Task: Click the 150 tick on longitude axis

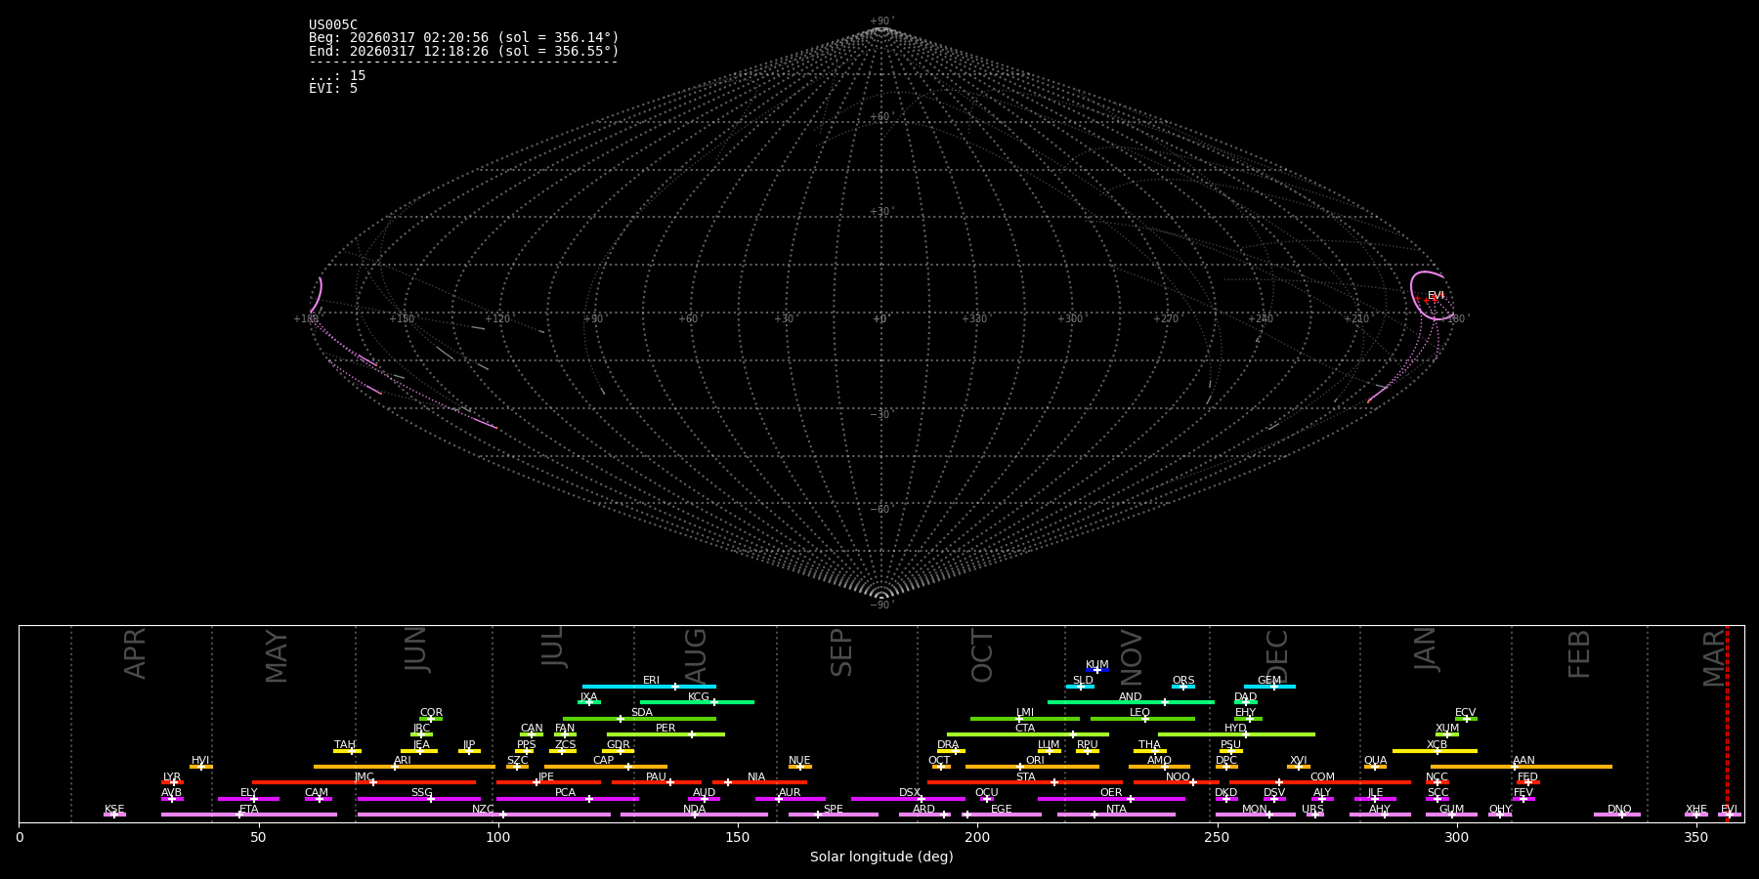Action: (x=738, y=837)
